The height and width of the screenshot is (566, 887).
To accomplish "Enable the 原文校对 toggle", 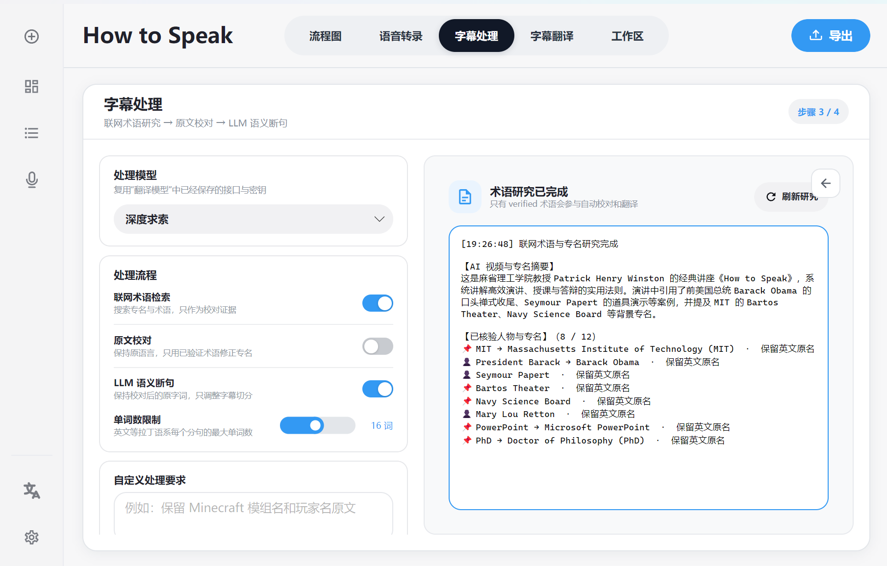I will [378, 346].
